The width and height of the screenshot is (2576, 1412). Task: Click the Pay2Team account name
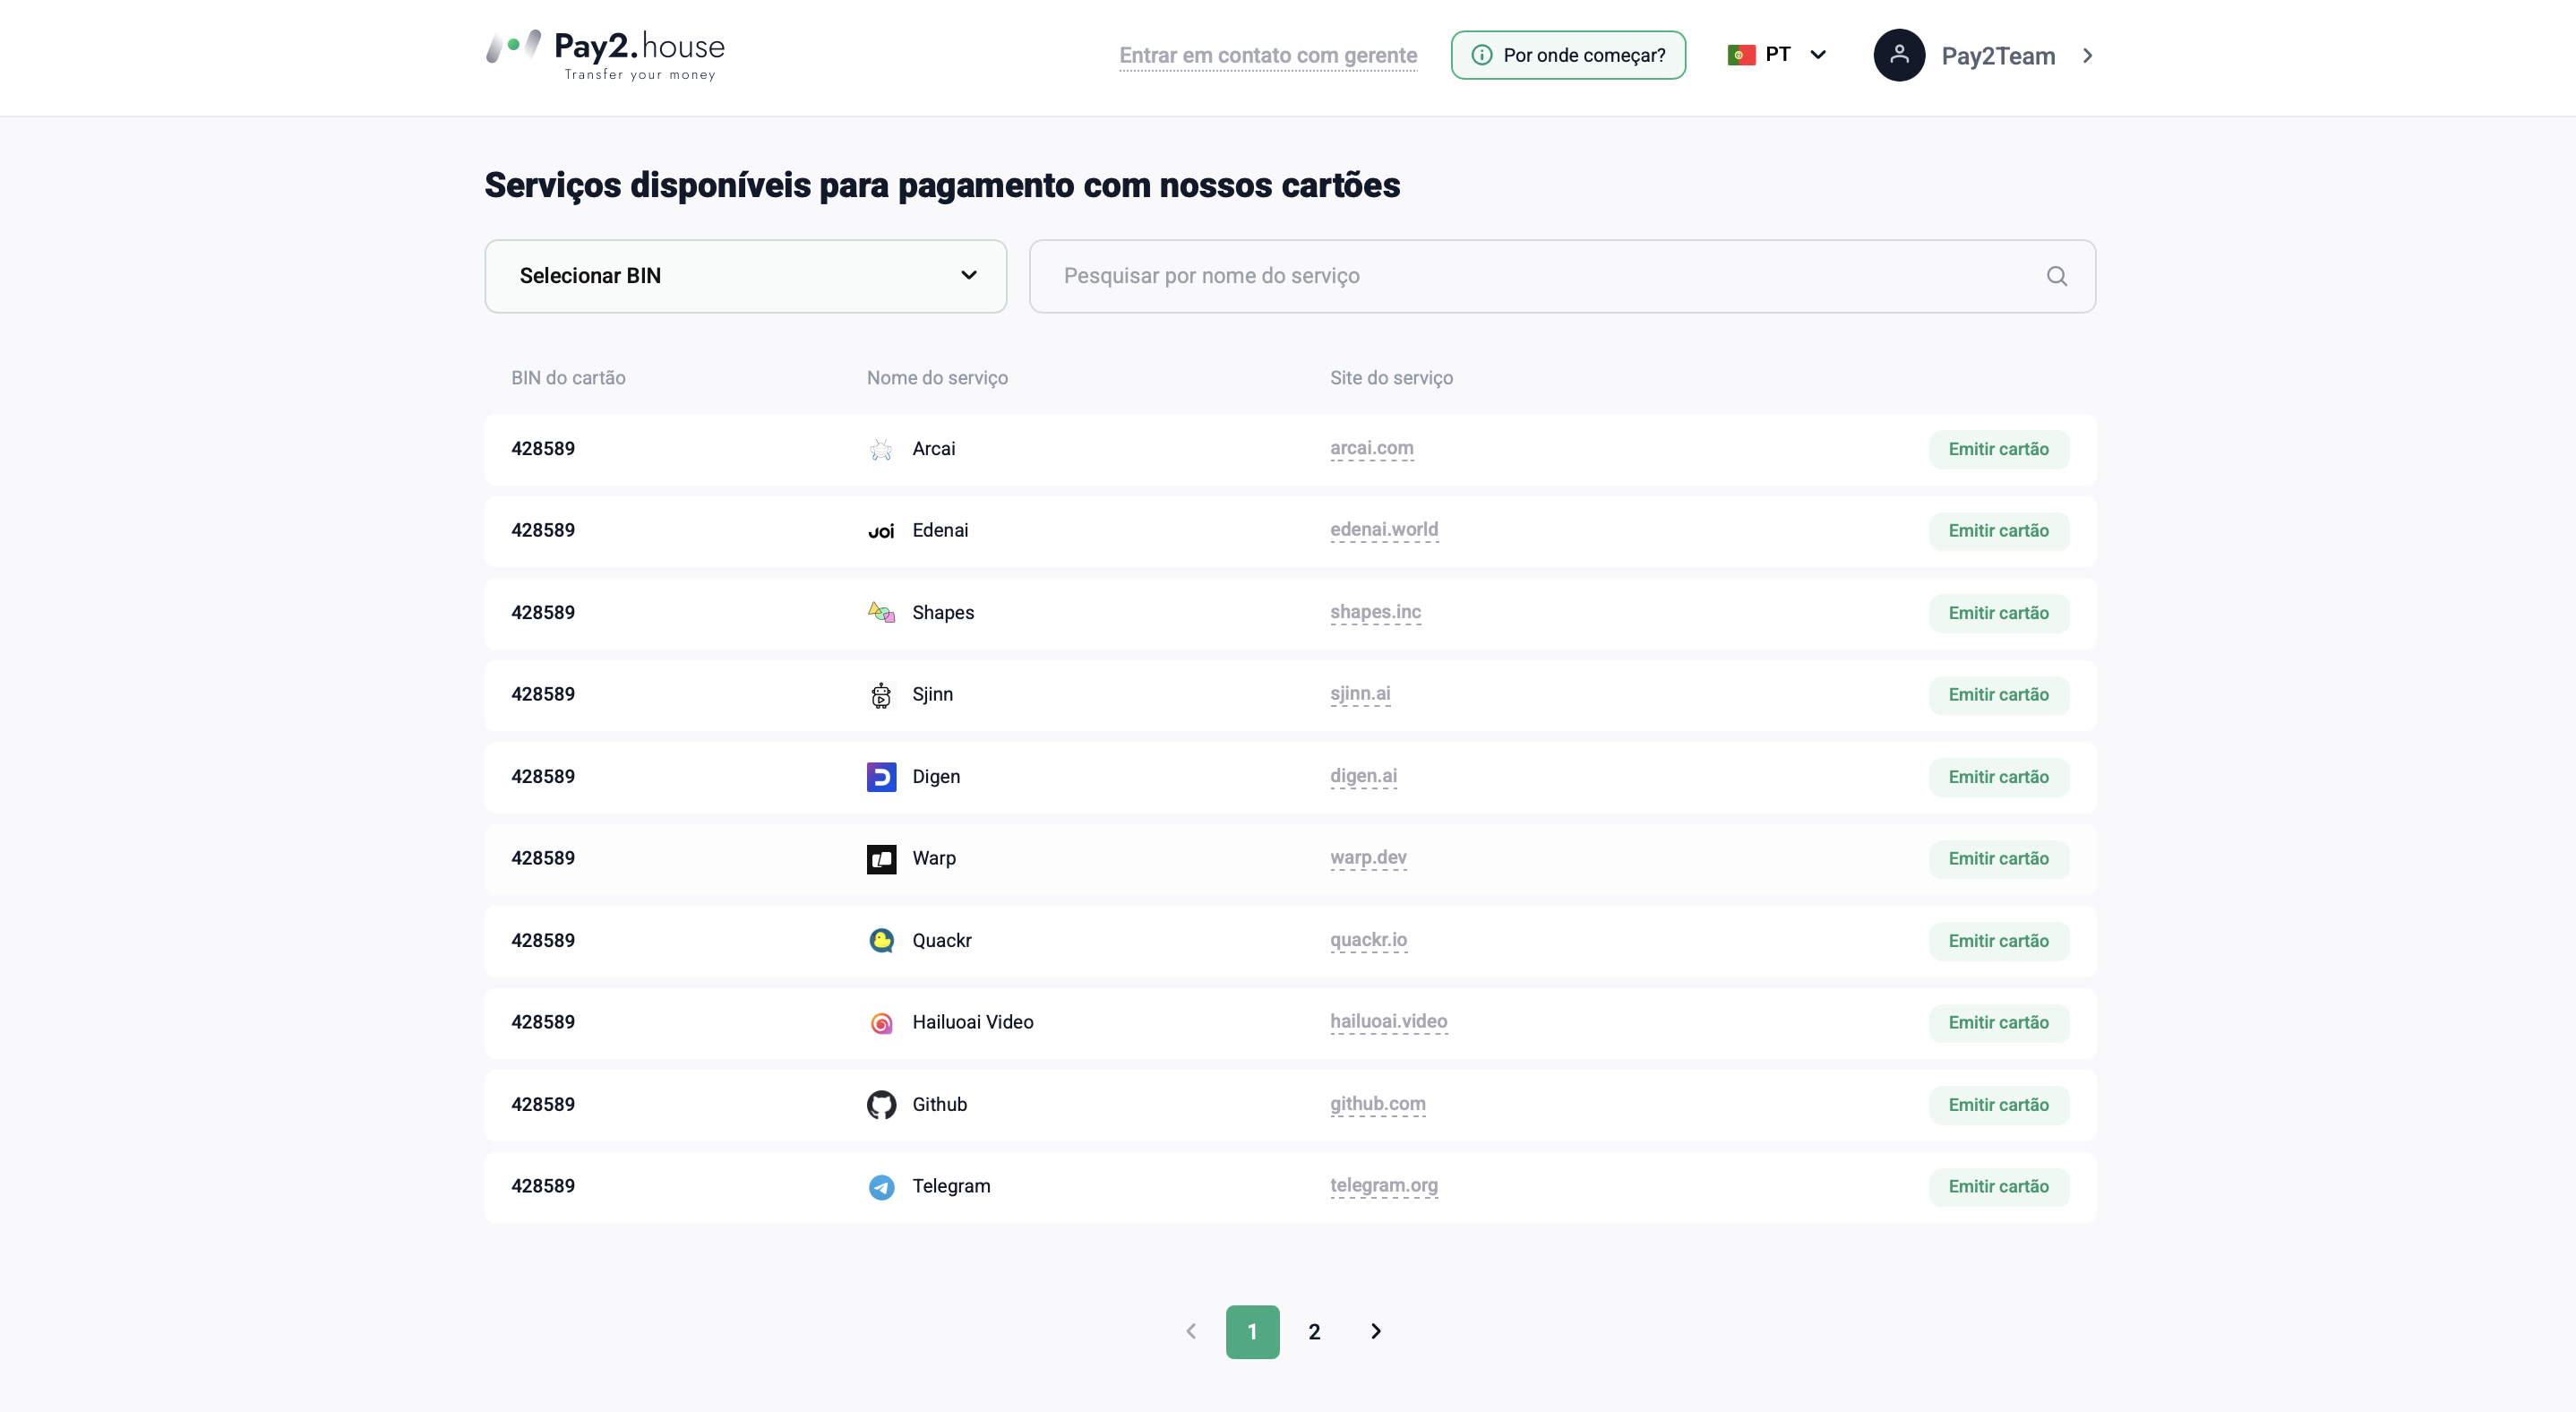1998,56
